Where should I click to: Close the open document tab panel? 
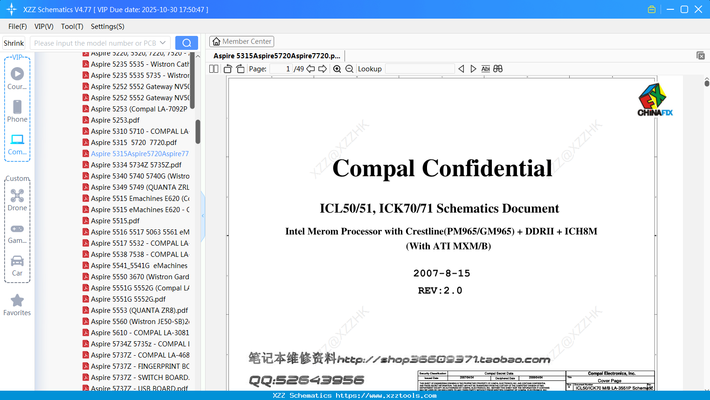pyautogui.click(x=701, y=55)
